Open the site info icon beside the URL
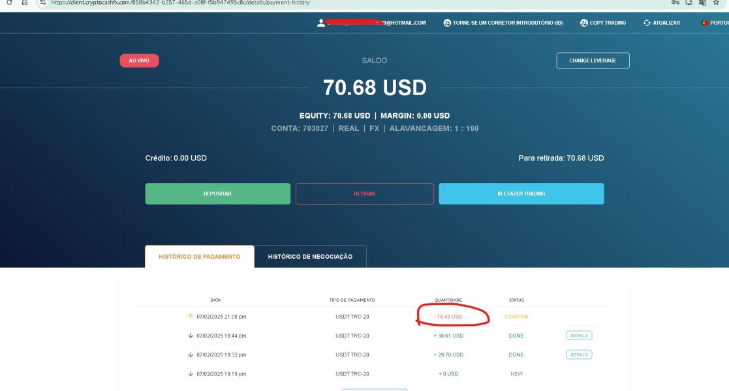The height and width of the screenshot is (391, 729). [x=43, y=3]
